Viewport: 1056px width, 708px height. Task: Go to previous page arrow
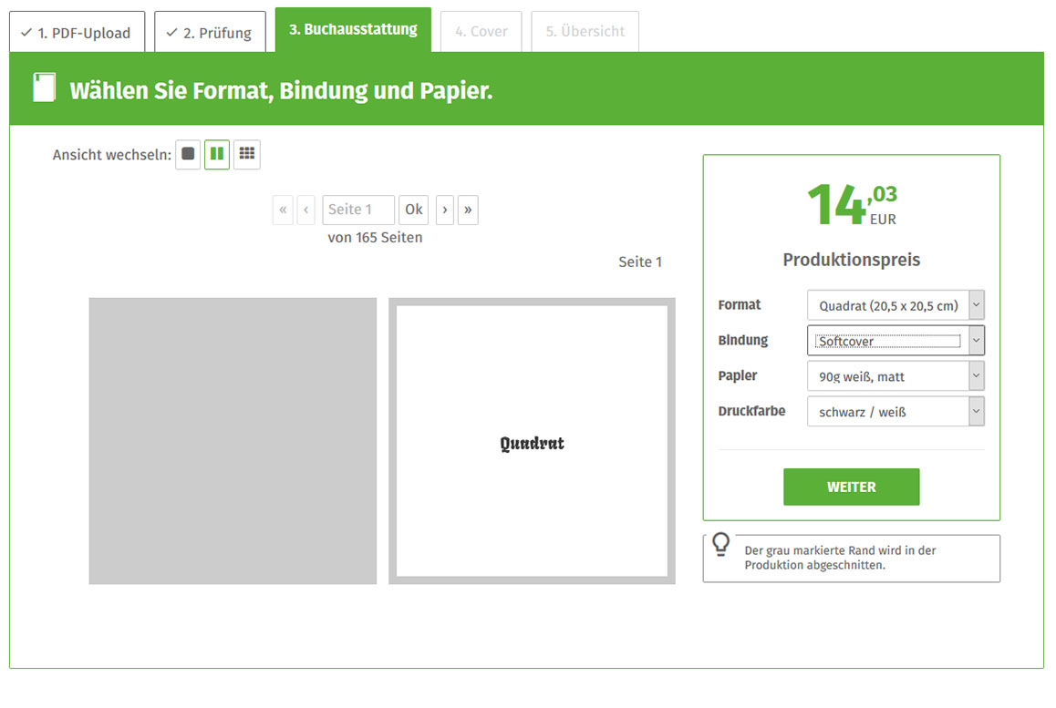[x=306, y=210]
